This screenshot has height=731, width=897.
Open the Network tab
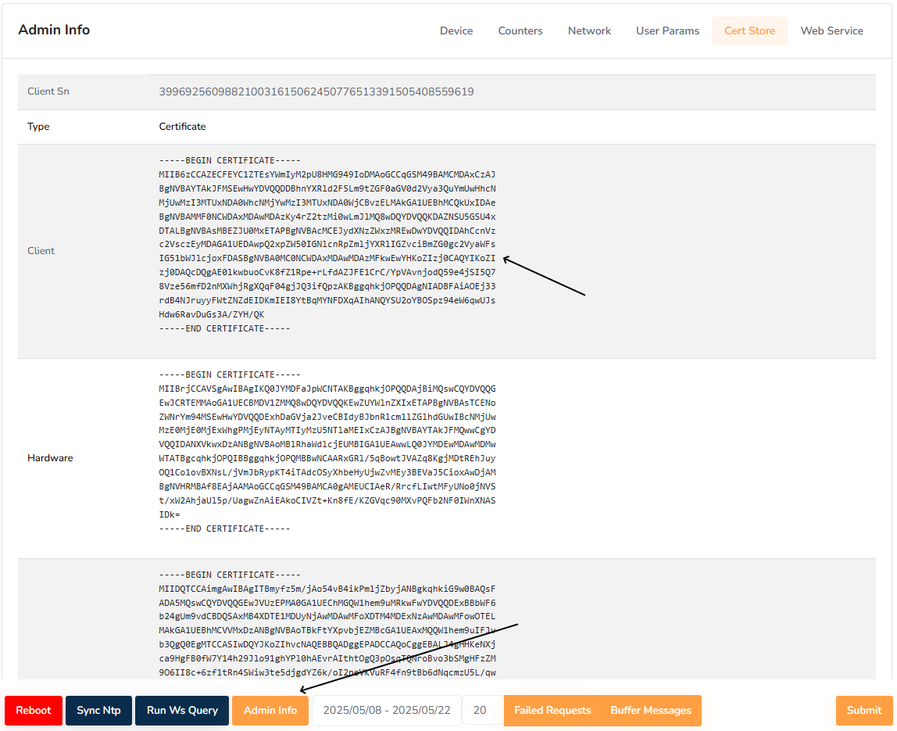pos(589,31)
